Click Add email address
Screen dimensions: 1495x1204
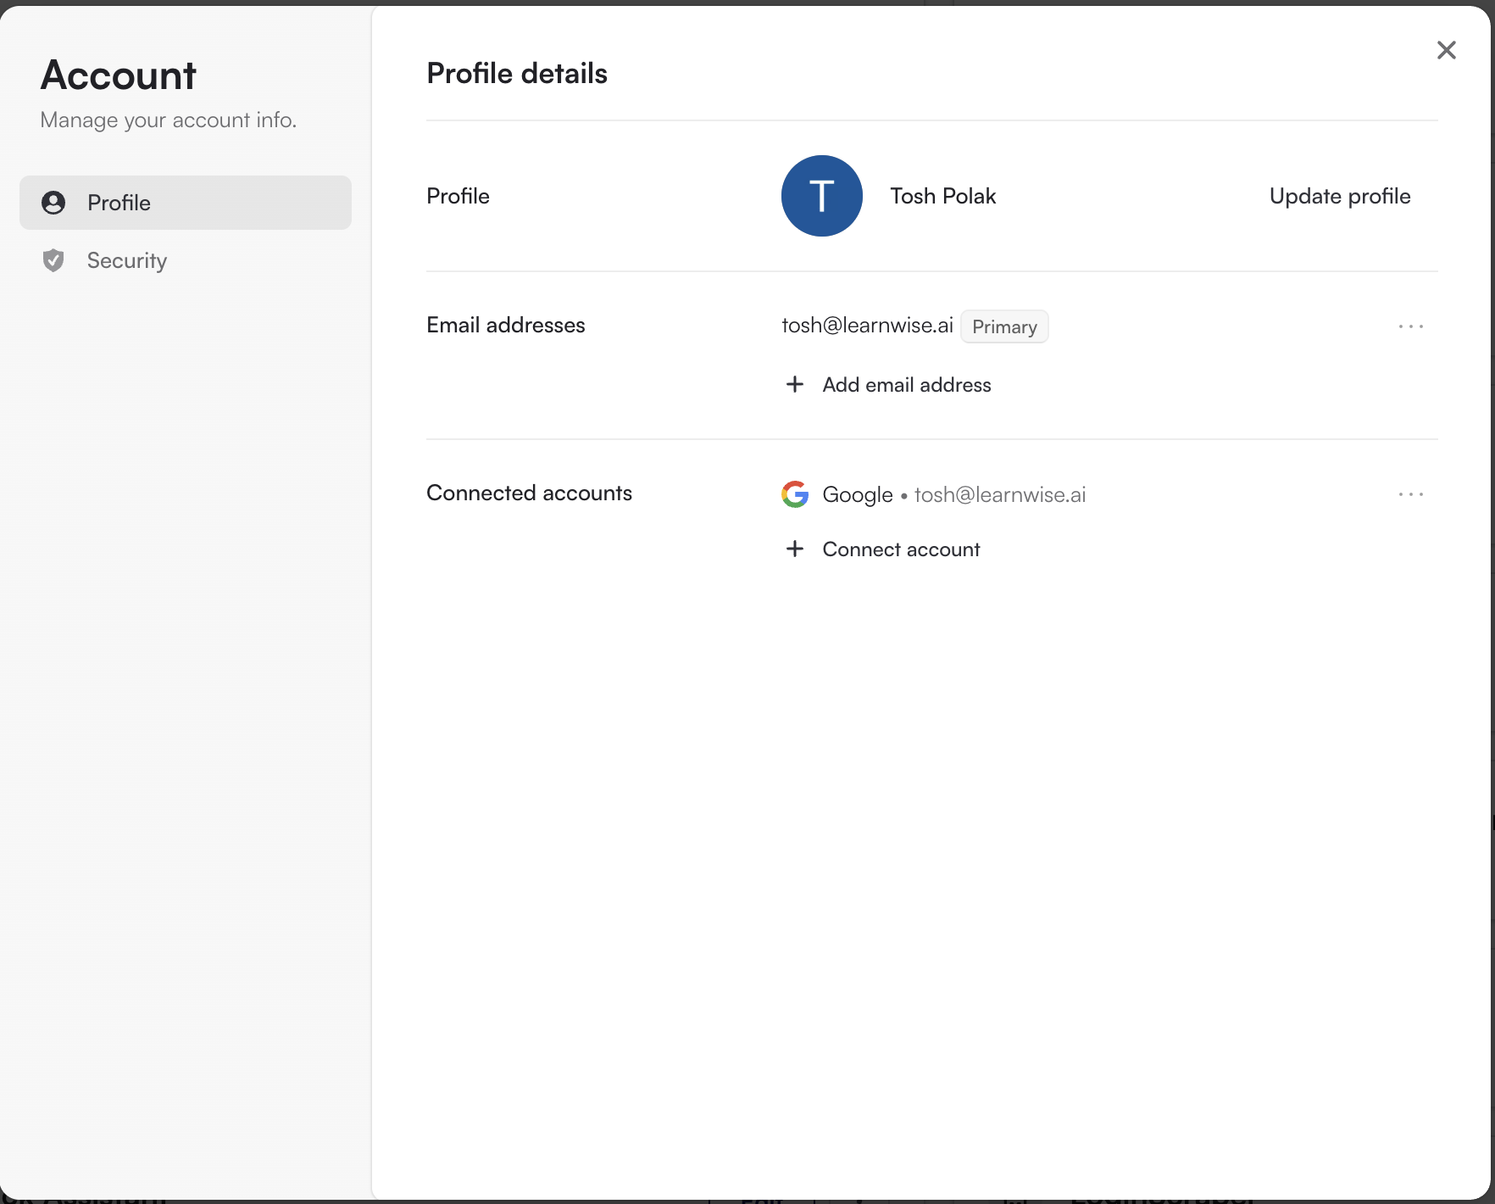tap(906, 385)
